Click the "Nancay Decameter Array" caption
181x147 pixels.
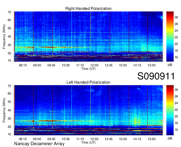tap(39, 144)
